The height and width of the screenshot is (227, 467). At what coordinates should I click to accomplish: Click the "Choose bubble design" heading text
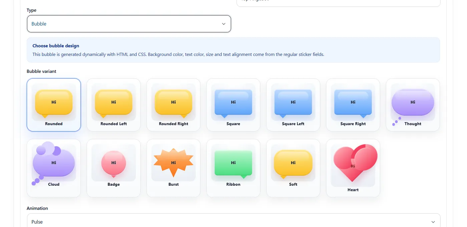click(x=56, y=46)
